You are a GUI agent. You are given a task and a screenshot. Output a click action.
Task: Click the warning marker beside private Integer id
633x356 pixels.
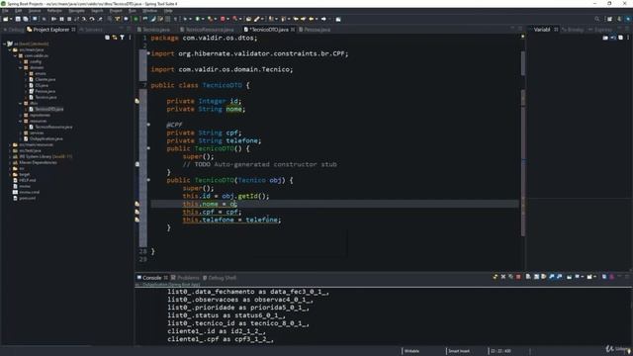click(137, 101)
